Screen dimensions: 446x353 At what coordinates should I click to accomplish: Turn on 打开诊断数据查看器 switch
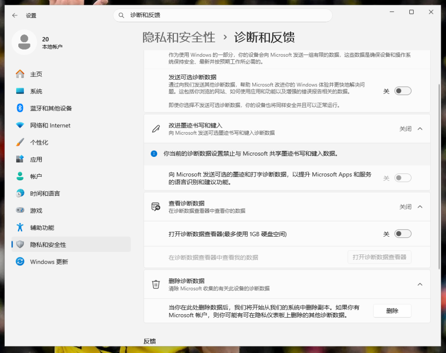coord(403,234)
